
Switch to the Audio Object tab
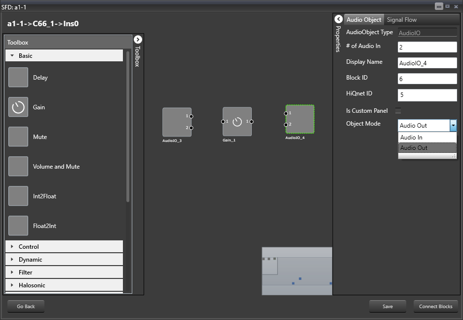[x=364, y=19]
